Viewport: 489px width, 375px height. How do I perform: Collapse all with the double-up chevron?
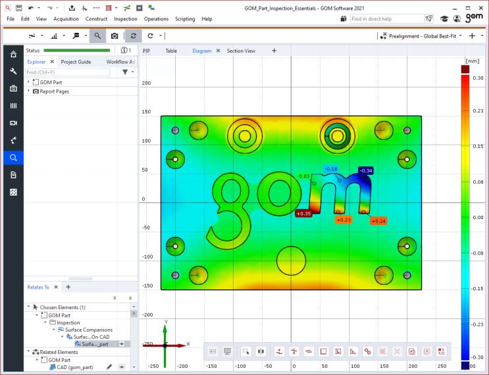click(130, 298)
